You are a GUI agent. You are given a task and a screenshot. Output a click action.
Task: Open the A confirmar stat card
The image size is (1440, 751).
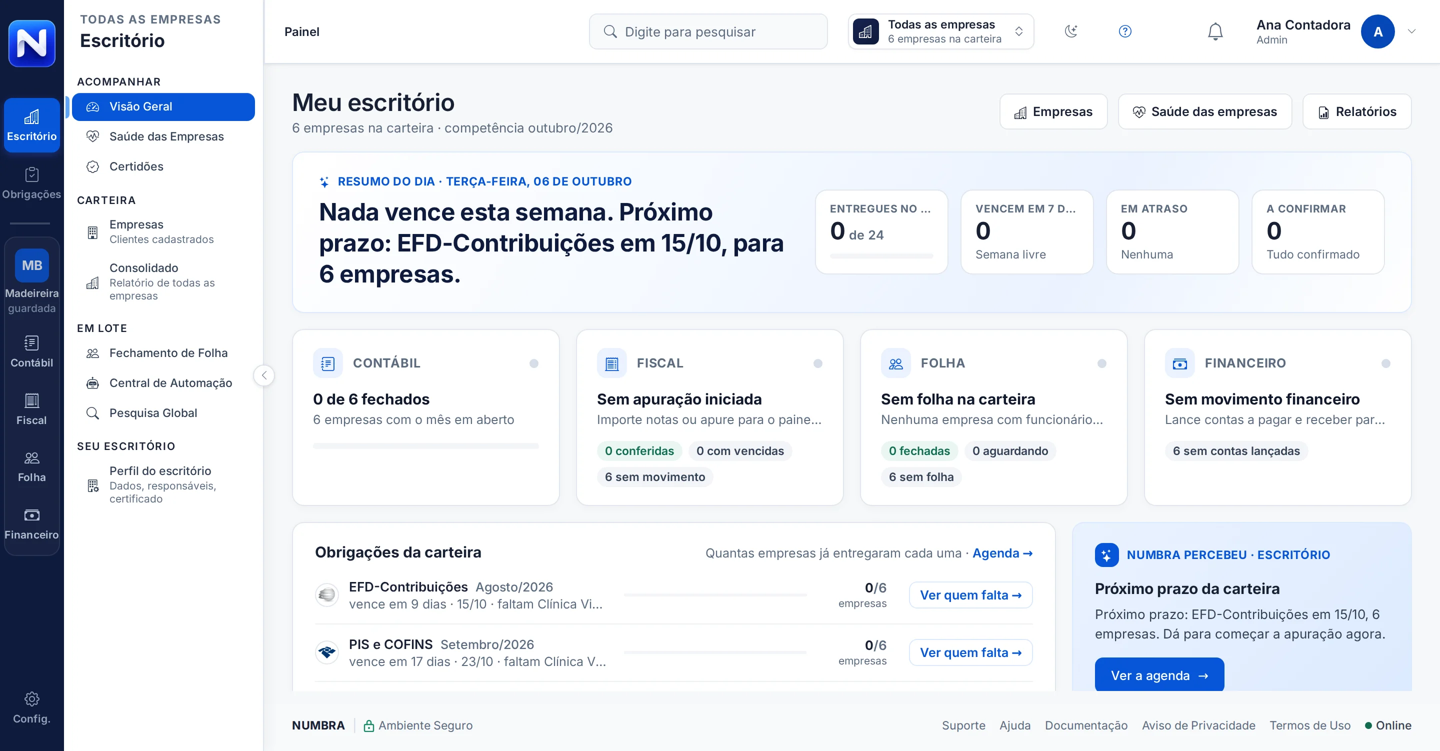coord(1317,231)
